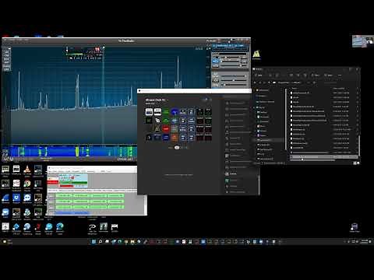Click the Stream Deck page indicator pill
The image size is (374, 280).
(x=177, y=148)
